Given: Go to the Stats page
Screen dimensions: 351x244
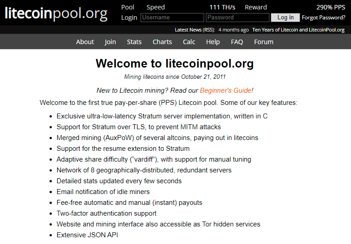Looking at the screenshot, I should 134,42.
